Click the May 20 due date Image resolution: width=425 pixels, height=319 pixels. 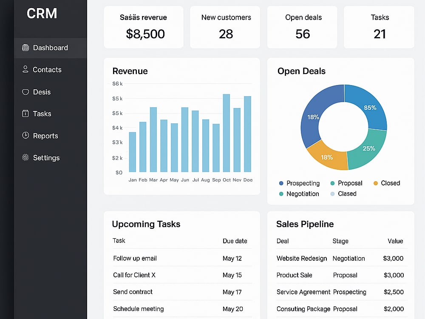pyautogui.click(x=232, y=309)
